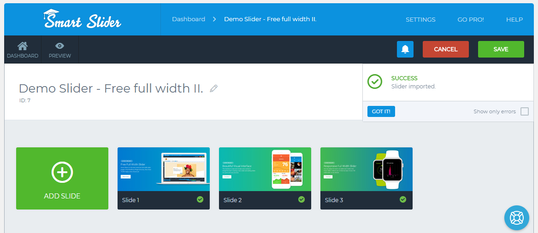Image resolution: width=538 pixels, height=233 pixels.
Task: Click the pencil icon to rename slider
Action: [x=213, y=88]
